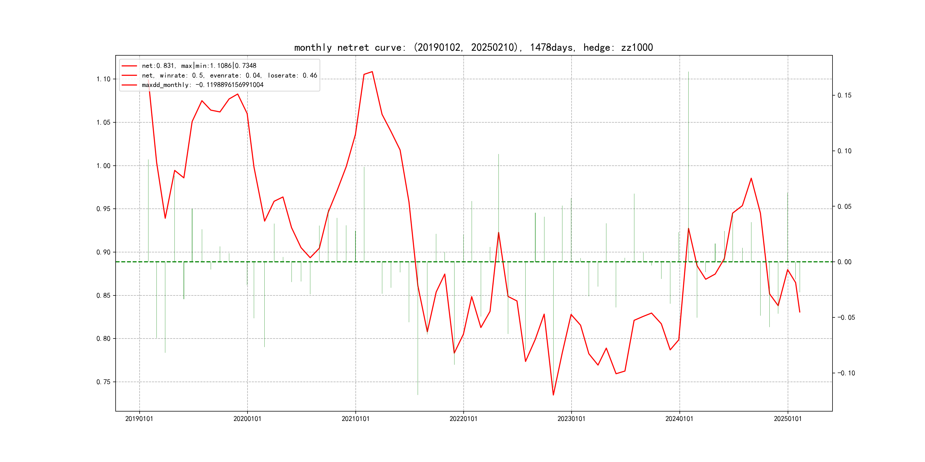Select the legend text 'net:0.831, max|min:1.1086|0.7348'
The image size is (925, 462).
(199, 66)
